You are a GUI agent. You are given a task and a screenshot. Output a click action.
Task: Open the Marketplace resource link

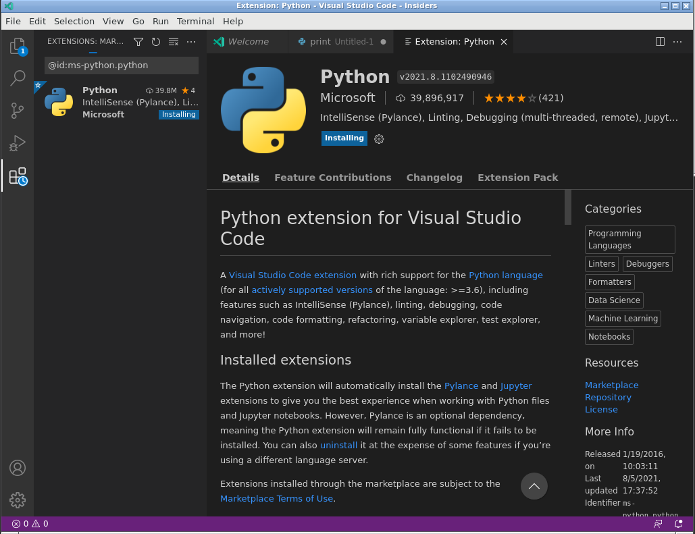tap(612, 385)
